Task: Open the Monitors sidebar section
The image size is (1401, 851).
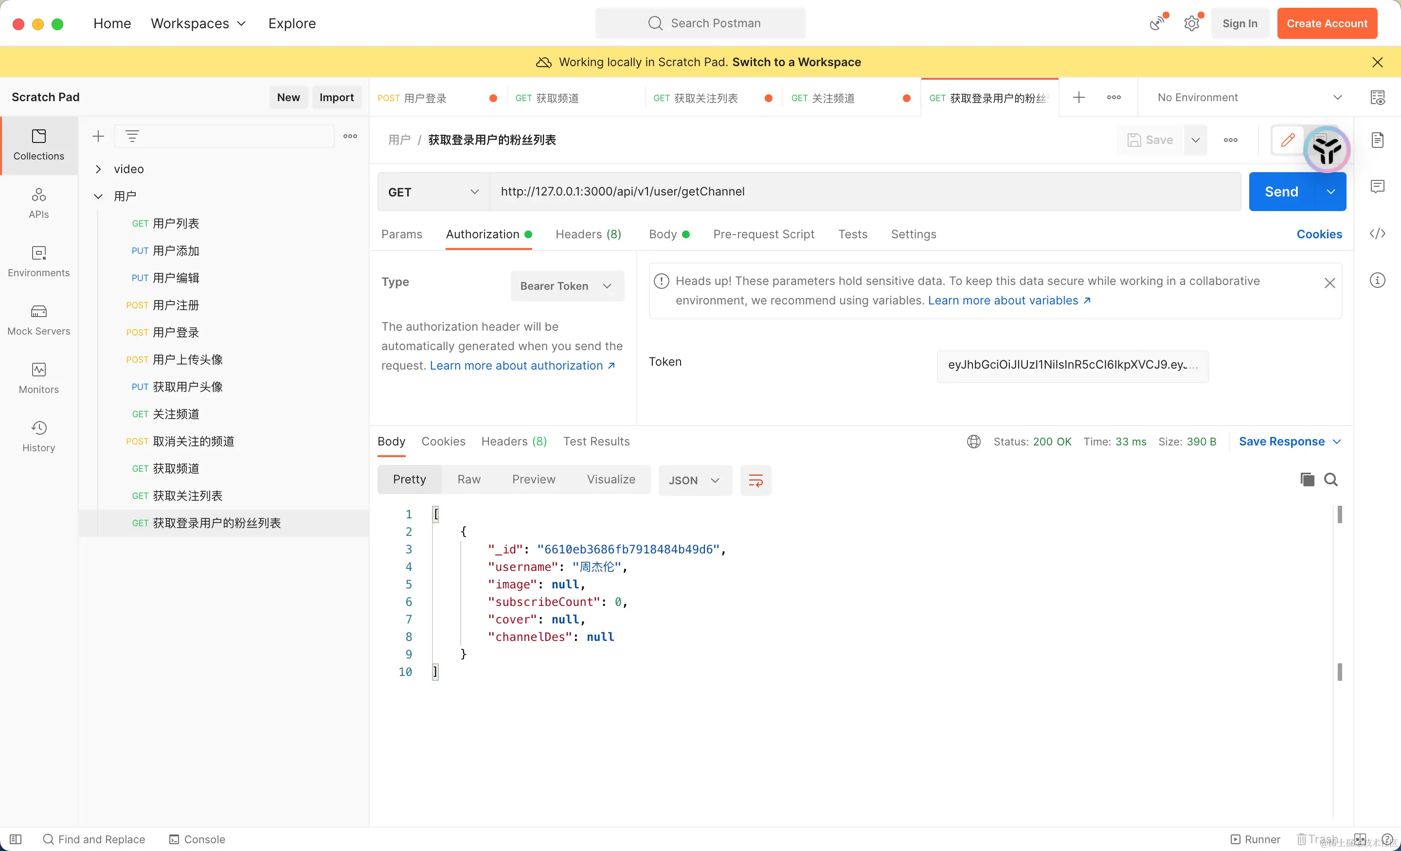Action: tap(38, 378)
